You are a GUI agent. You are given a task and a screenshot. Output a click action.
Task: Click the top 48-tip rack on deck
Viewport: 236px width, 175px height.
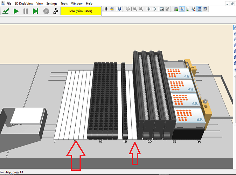(179, 74)
